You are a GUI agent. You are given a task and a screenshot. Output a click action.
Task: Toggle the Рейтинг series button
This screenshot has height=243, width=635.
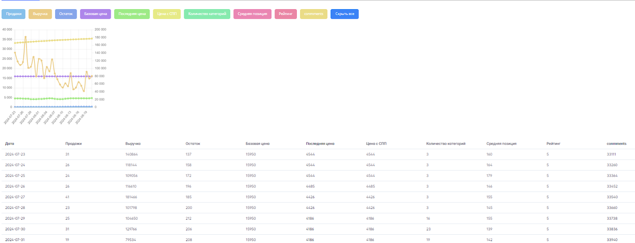286,14
